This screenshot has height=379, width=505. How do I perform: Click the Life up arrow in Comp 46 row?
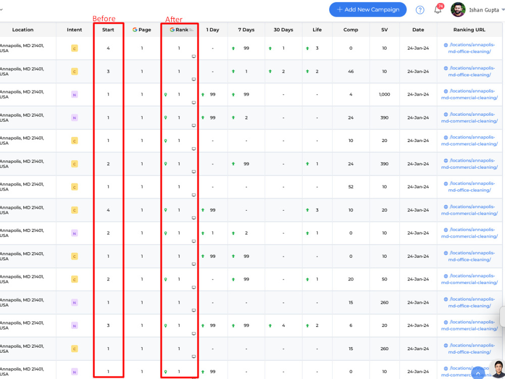pos(308,72)
